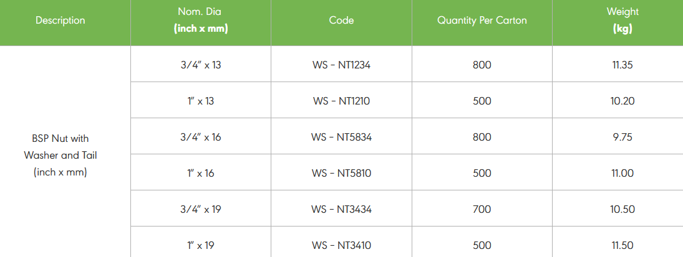Click the 3/4" x 16 diameter cell

pyautogui.click(x=200, y=137)
